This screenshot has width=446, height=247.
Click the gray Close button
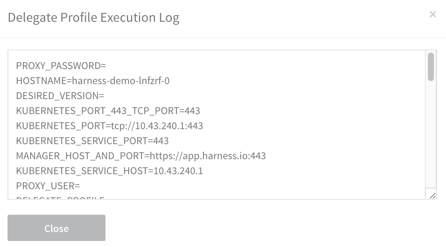coord(57,228)
